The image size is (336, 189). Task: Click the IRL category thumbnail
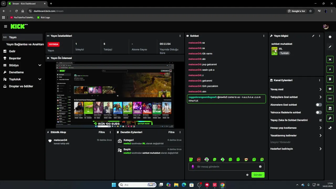tap(274, 51)
